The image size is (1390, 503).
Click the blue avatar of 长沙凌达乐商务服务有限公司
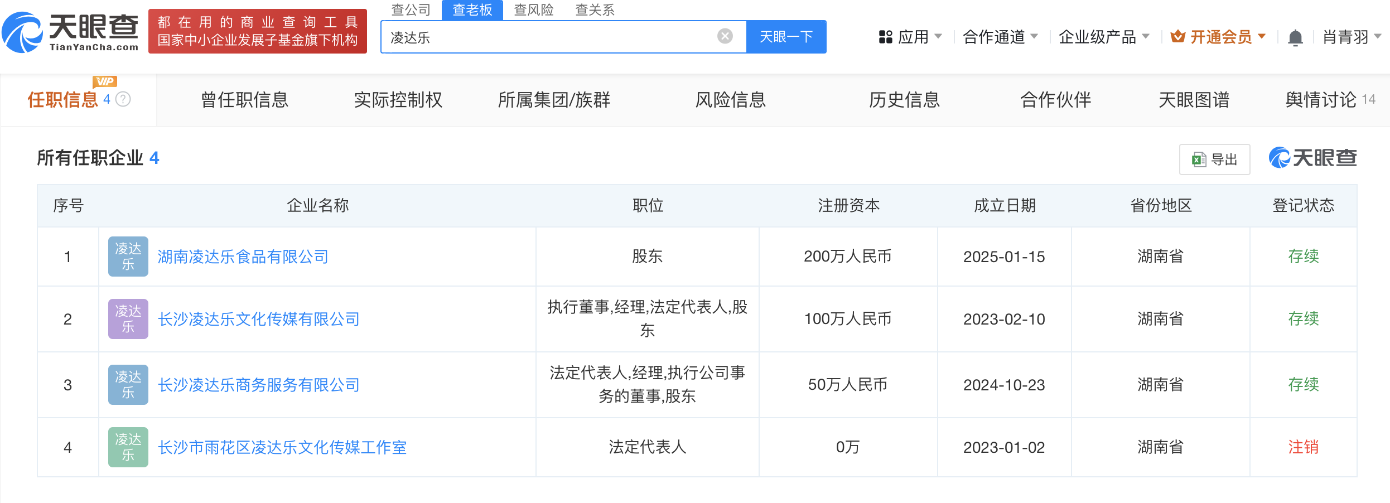[128, 385]
